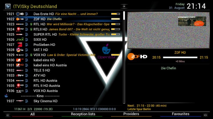Image resolution: width=213 pixels, height=119 pixels.
Task: Select Sky Cinema HD channel name
Action: 45,101
